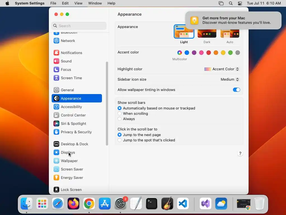Open the Weather app from the Dock

tap(221, 204)
